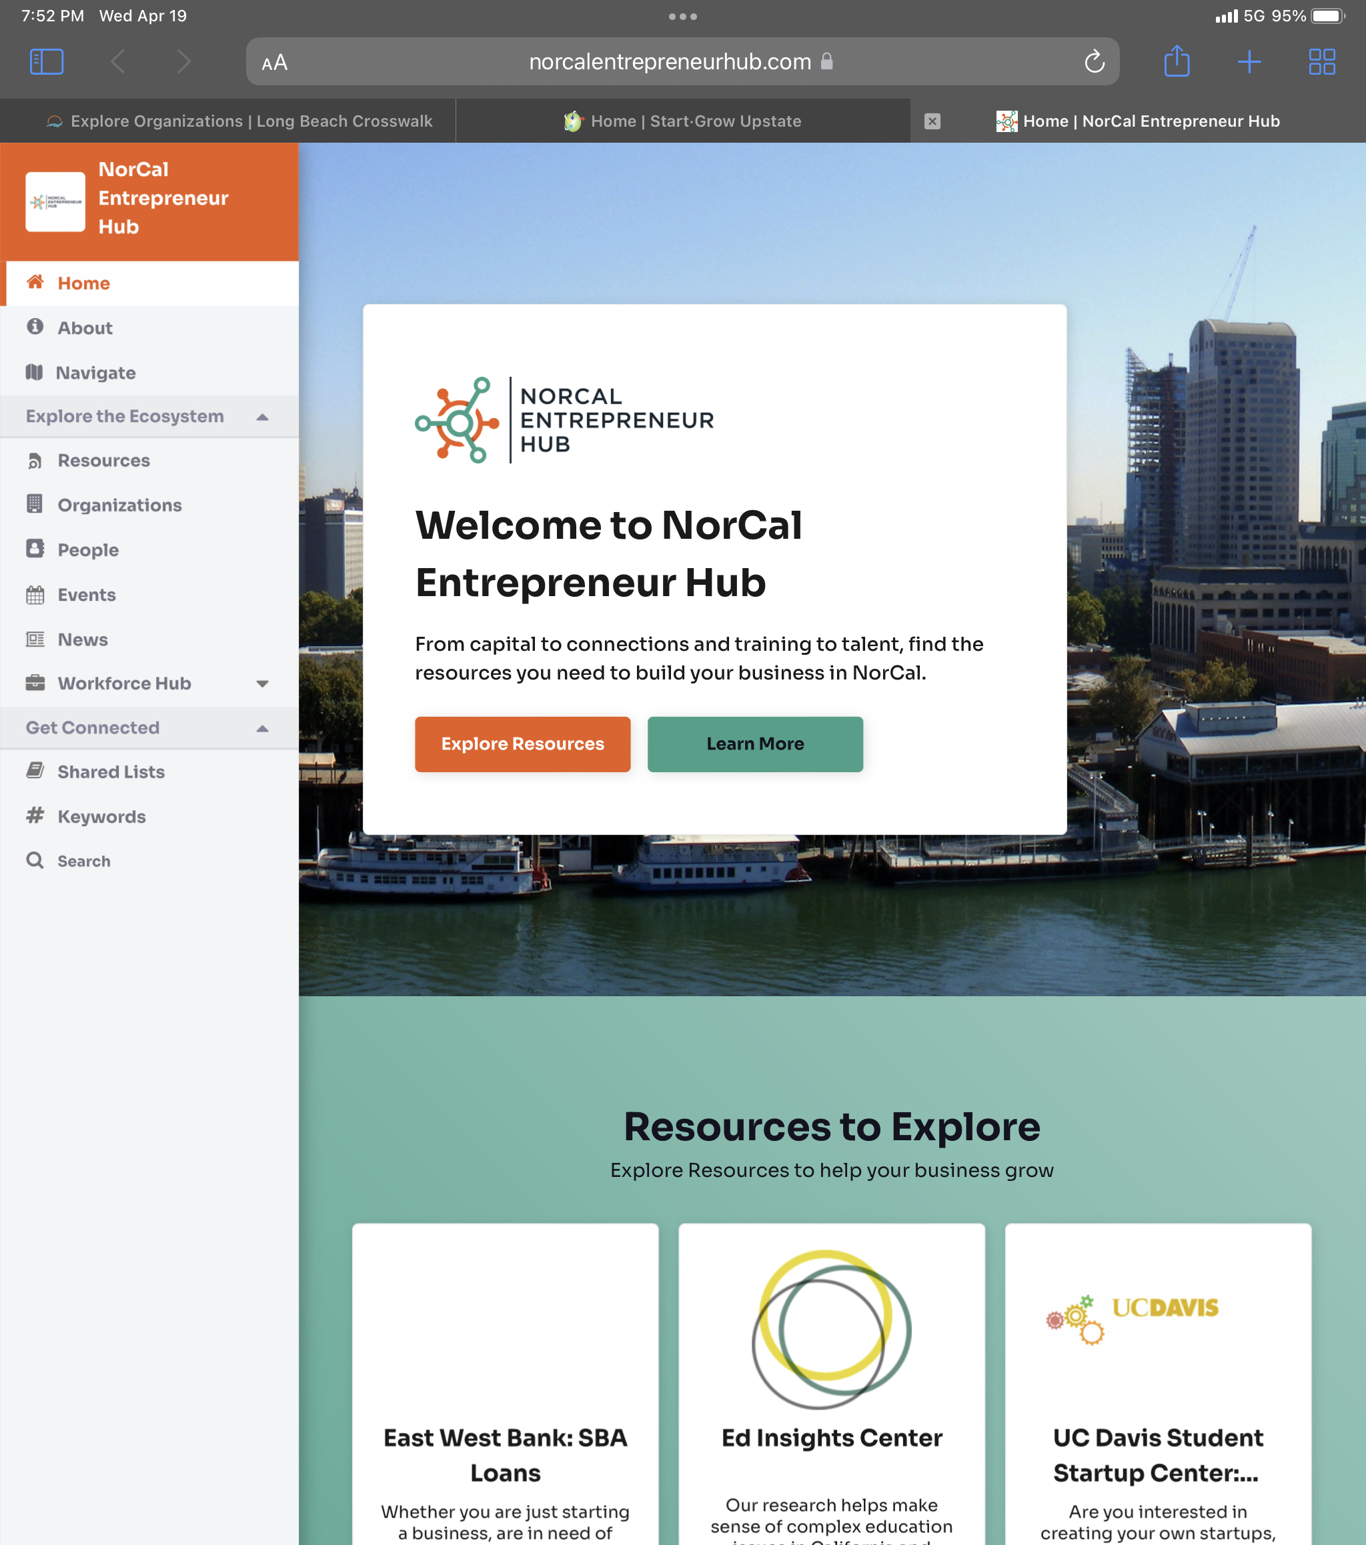Tap the battery status indicator
The width and height of the screenshot is (1366, 1545).
(1328, 16)
